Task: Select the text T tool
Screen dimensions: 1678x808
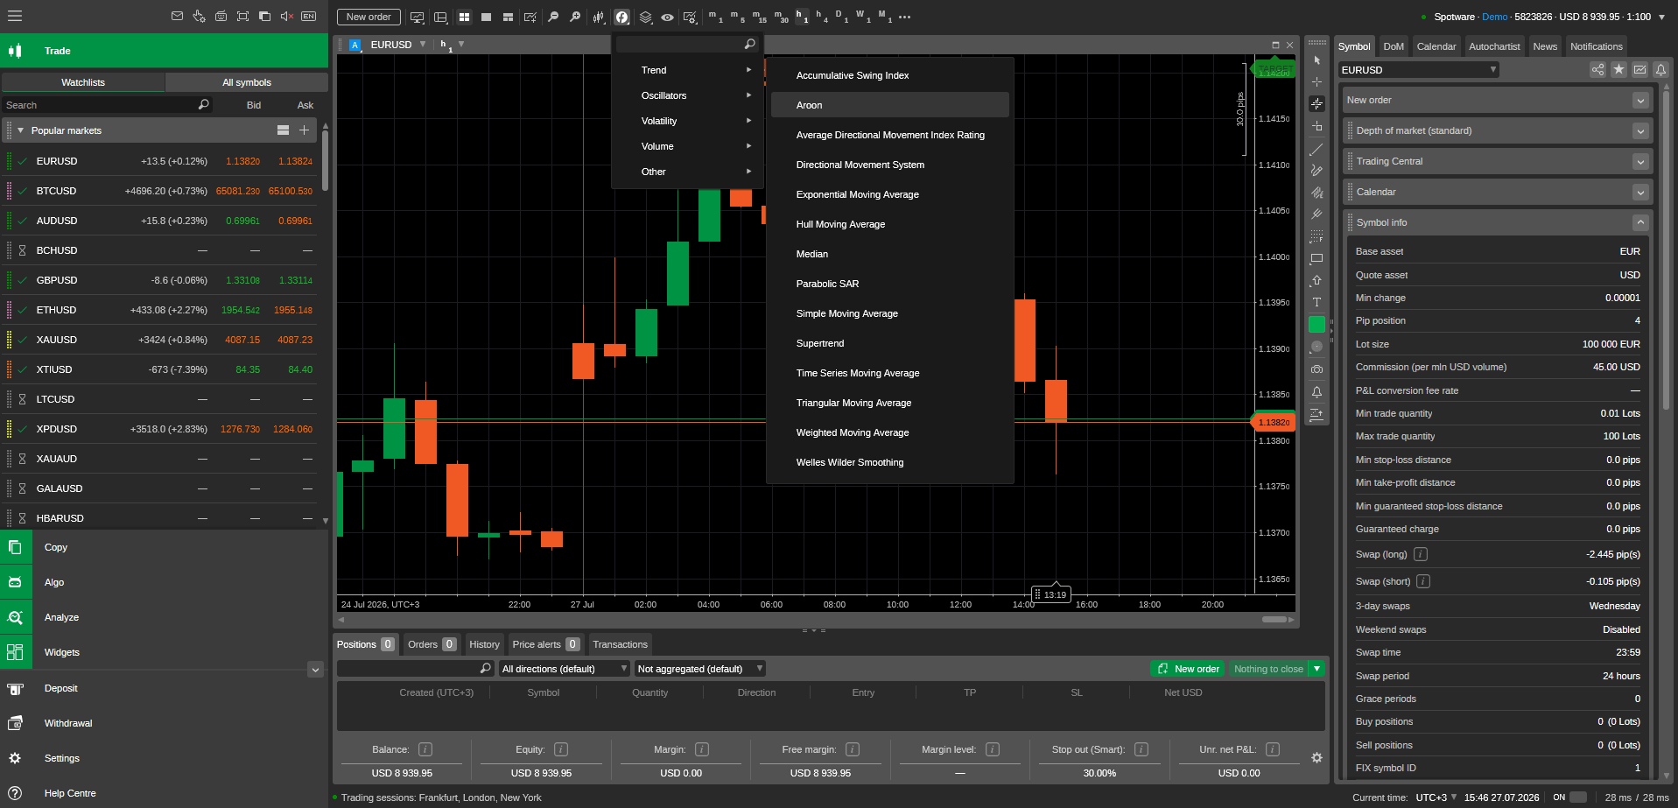Action: pos(1316,302)
